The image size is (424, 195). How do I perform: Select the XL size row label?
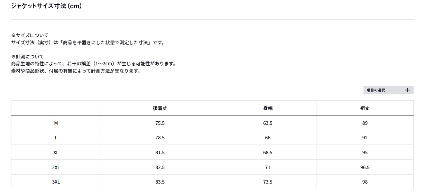(x=56, y=152)
